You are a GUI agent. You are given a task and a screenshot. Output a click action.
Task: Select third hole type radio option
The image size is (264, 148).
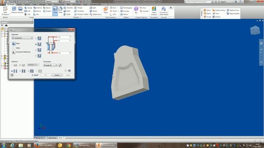36,50
